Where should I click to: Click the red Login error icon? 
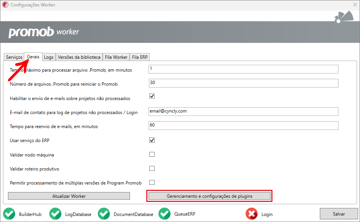[252, 214]
